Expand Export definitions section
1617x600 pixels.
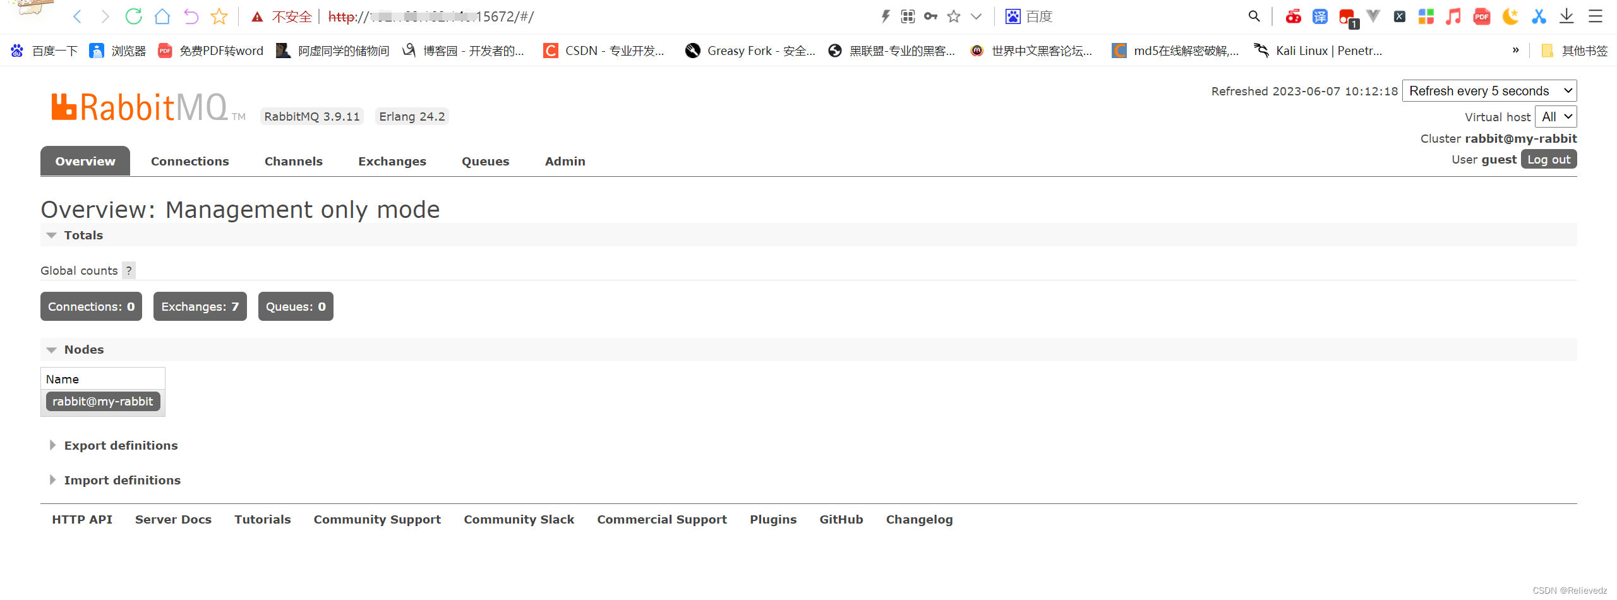[x=121, y=446]
